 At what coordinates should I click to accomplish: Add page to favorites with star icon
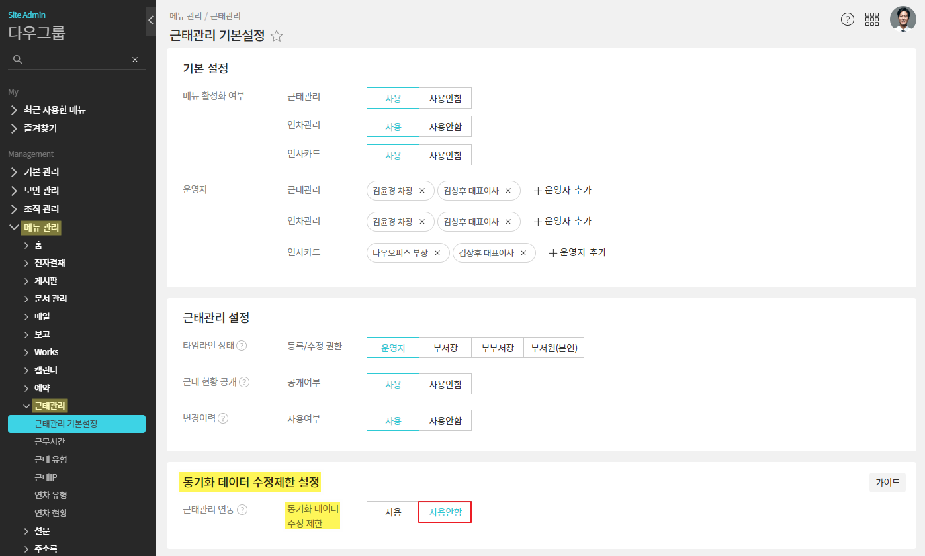277,36
